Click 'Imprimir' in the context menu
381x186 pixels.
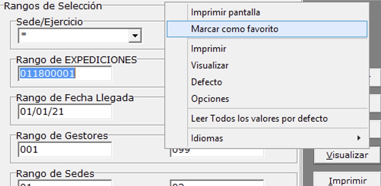(x=209, y=49)
